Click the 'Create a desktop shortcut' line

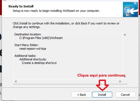[x=39, y=63]
